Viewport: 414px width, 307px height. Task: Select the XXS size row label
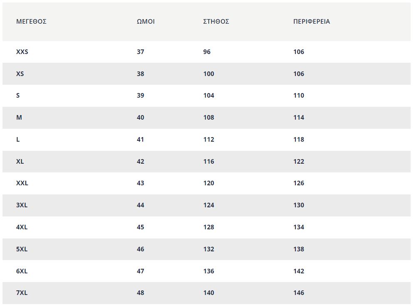(x=22, y=52)
